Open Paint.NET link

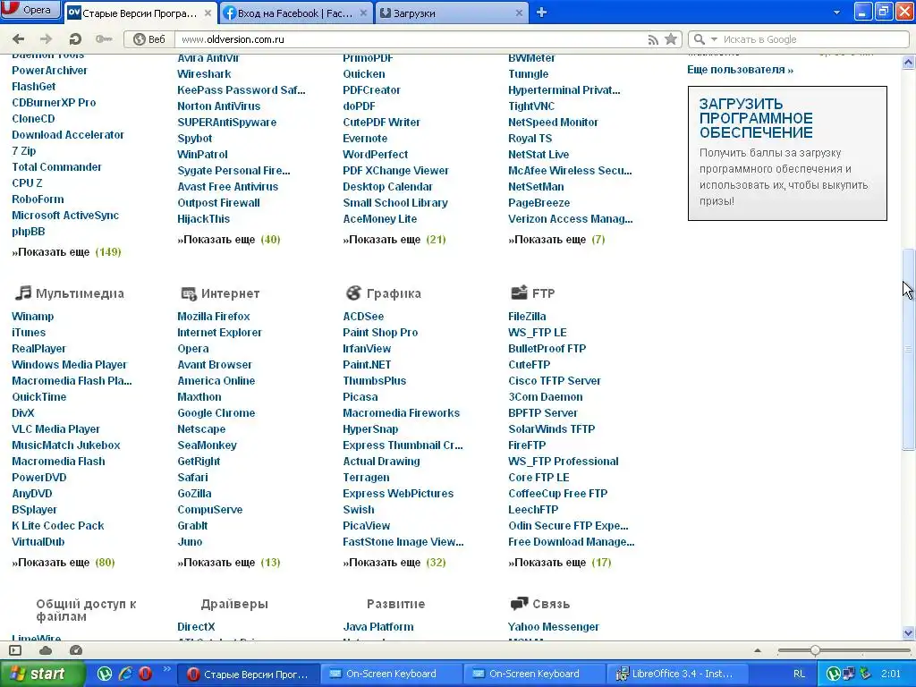pyautogui.click(x=367, y=365)
